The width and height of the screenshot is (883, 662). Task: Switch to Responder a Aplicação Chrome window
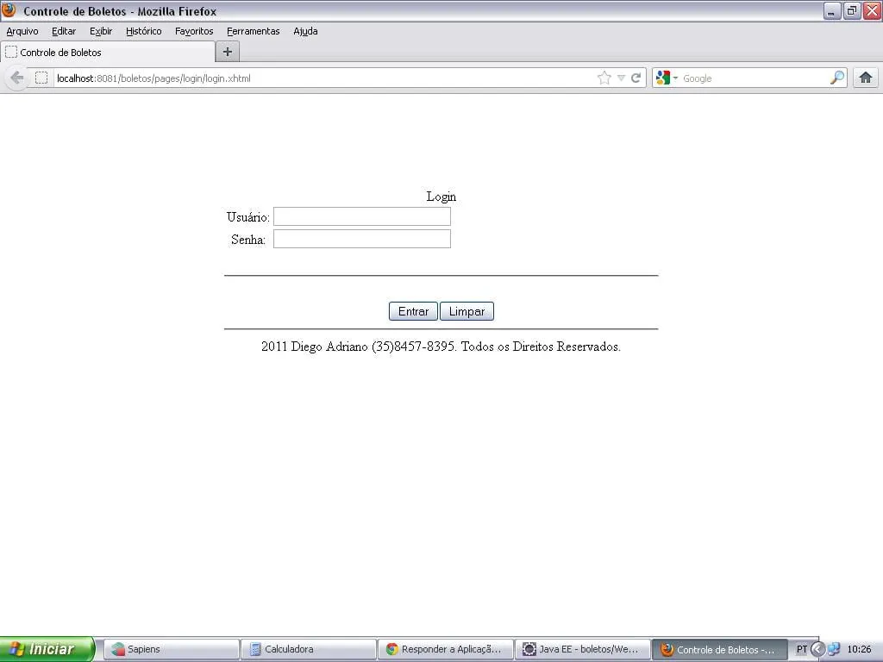click(x=446, y=649)
